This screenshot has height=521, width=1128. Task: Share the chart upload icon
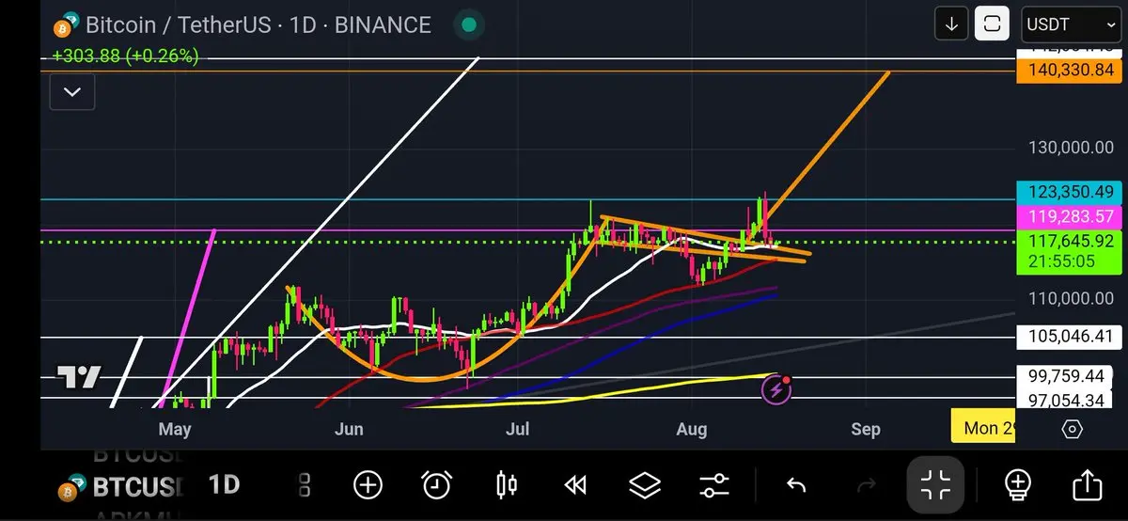pos(1087,485)
